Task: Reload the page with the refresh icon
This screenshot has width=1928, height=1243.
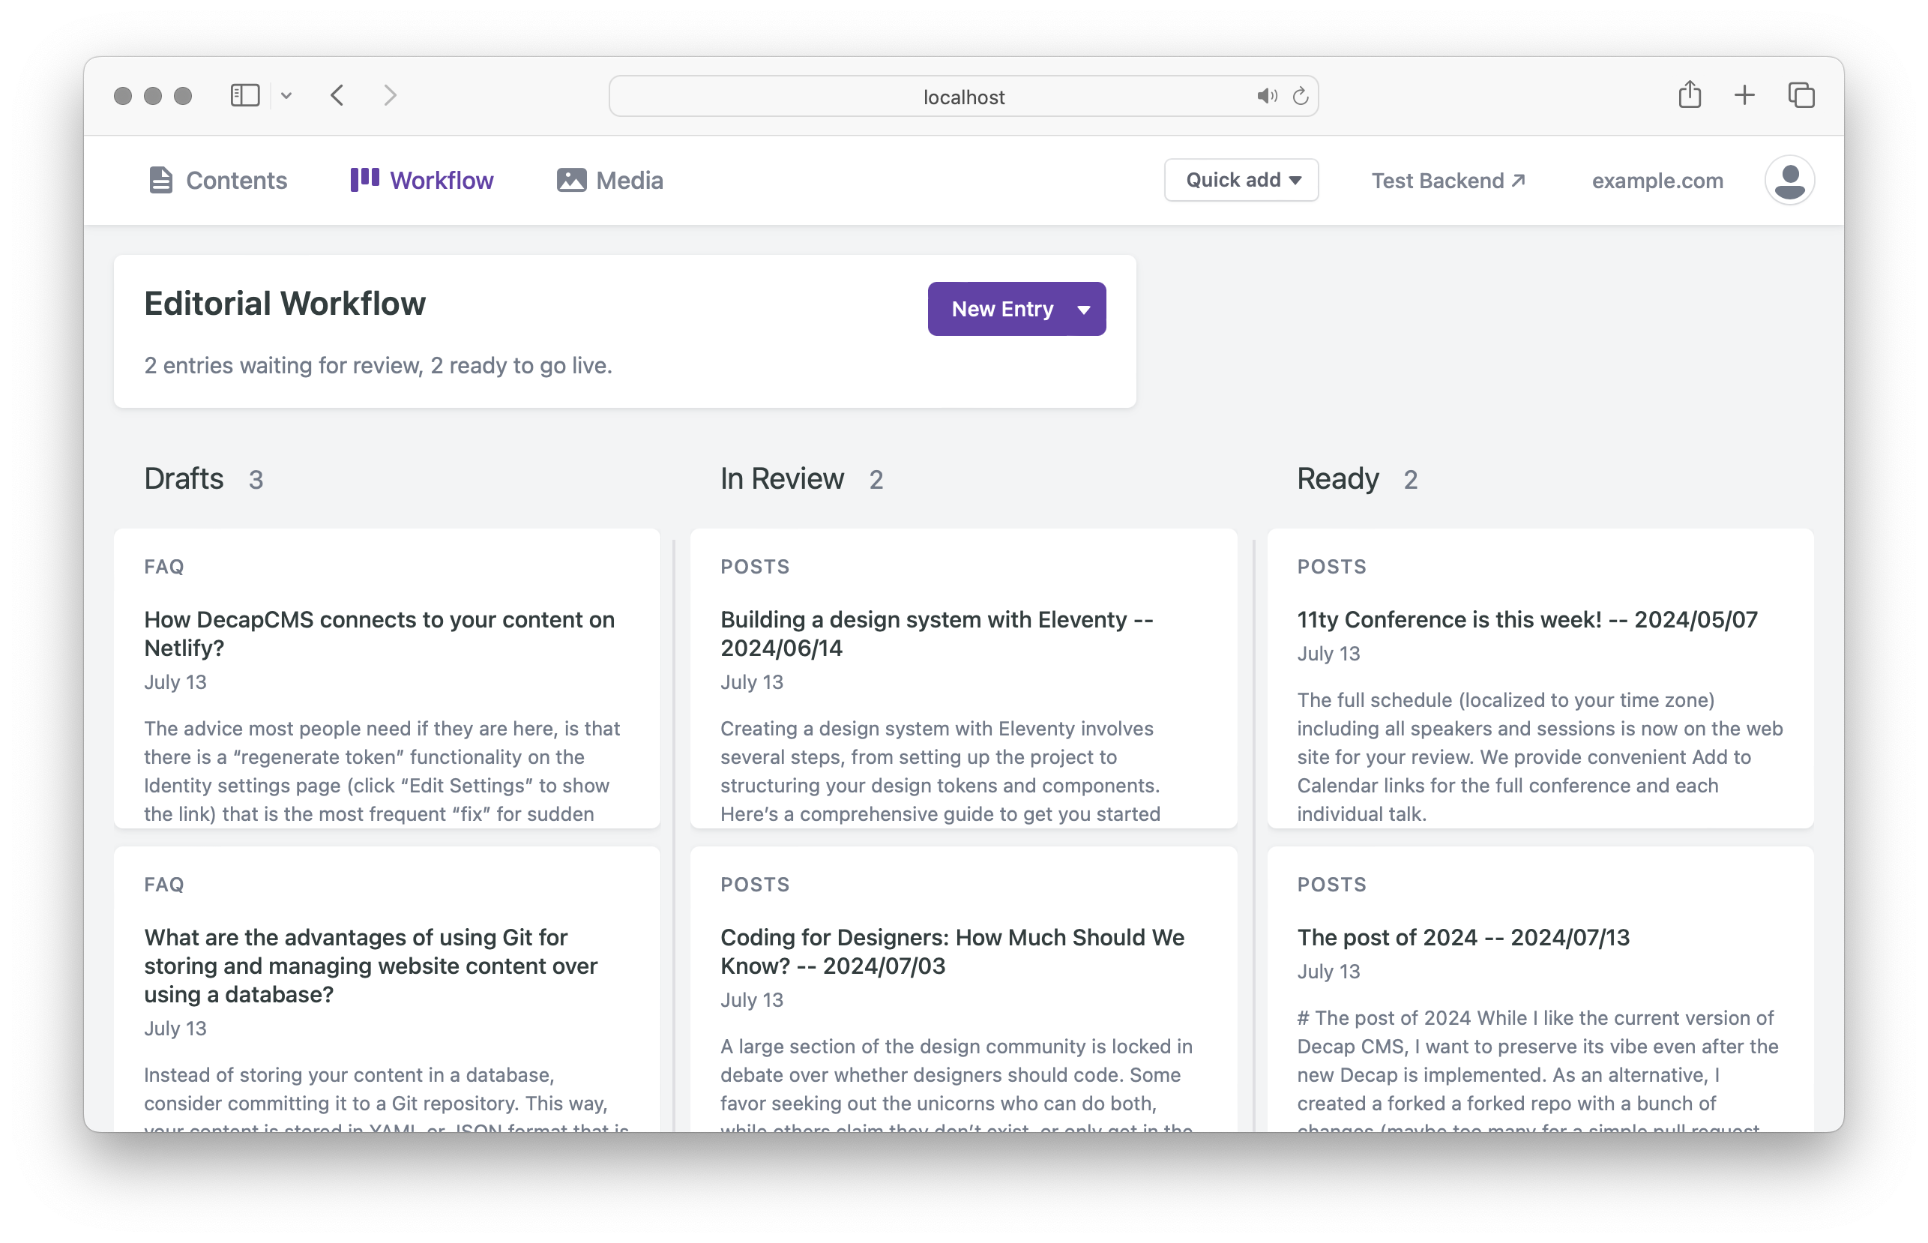Action: pos(1300,96)
